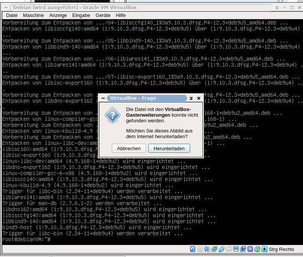Open the Maschine menu
The width and height of the screenshot is (303, 257).
[x=33, y=15]
